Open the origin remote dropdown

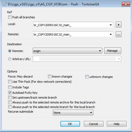67,51
